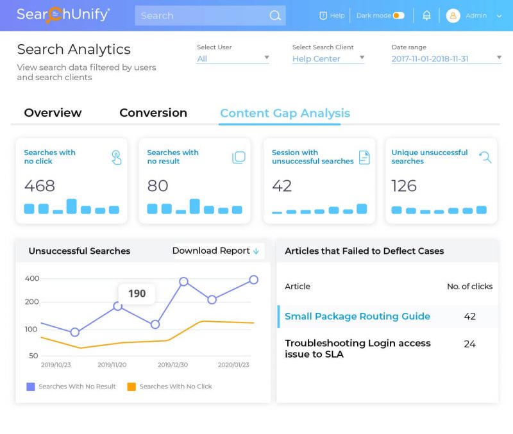
Task: Click the 2019/11/20 axis date label
Action: tap(112, 365)
